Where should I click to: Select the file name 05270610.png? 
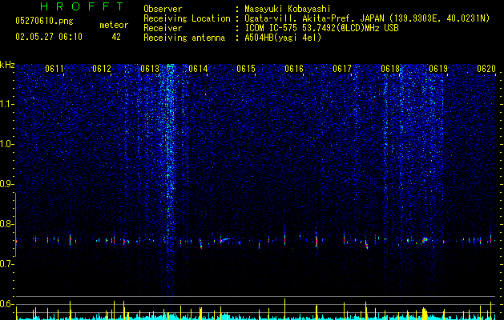(44, 22)
